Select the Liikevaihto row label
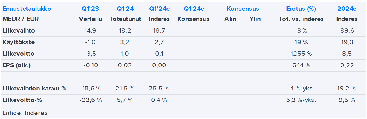The width and height of the screenshot is (367, 119). [19, 31]
